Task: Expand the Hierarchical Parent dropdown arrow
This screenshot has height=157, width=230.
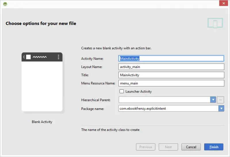Action: pos(213,100)
